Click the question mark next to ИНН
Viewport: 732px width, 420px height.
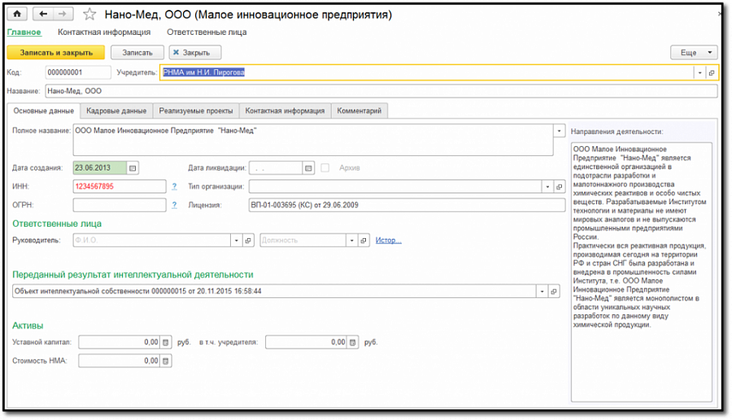click(x=174, y=187)
